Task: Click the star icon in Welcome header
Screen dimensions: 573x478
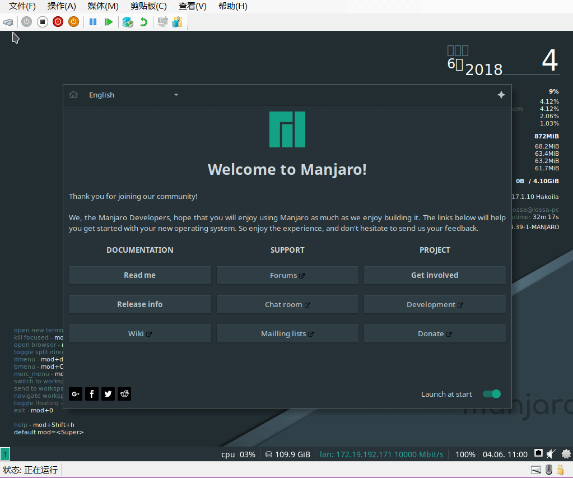Action: point(501,95)
